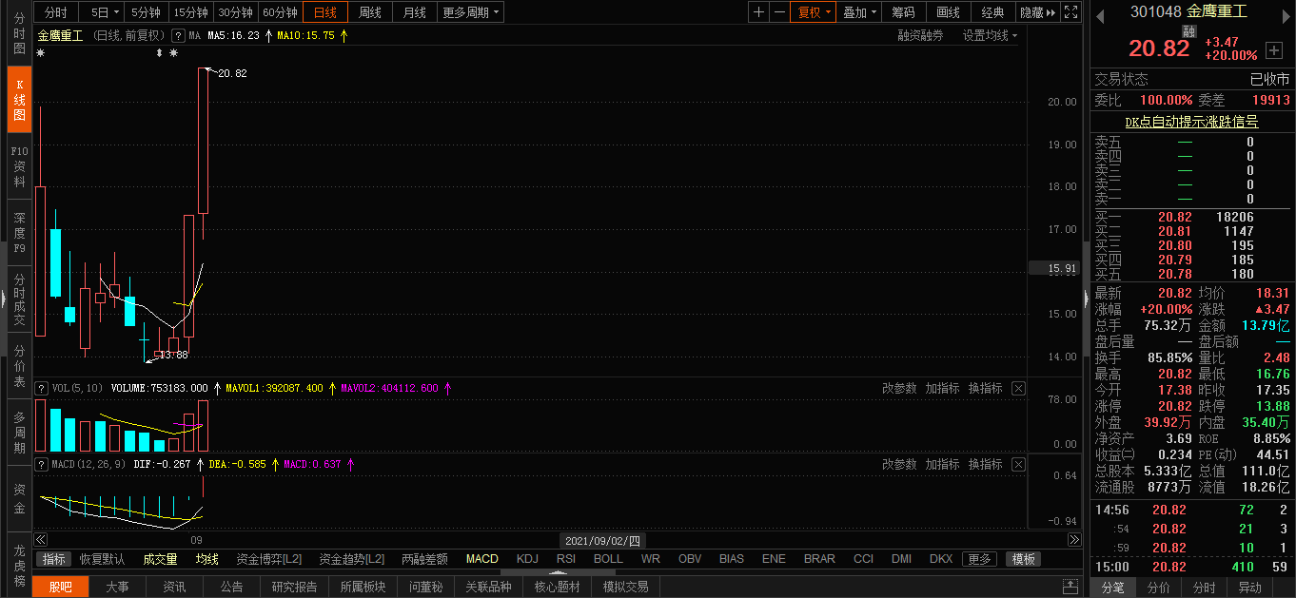
Task: Open 深度F9 sidebar section
Action: 19,233
